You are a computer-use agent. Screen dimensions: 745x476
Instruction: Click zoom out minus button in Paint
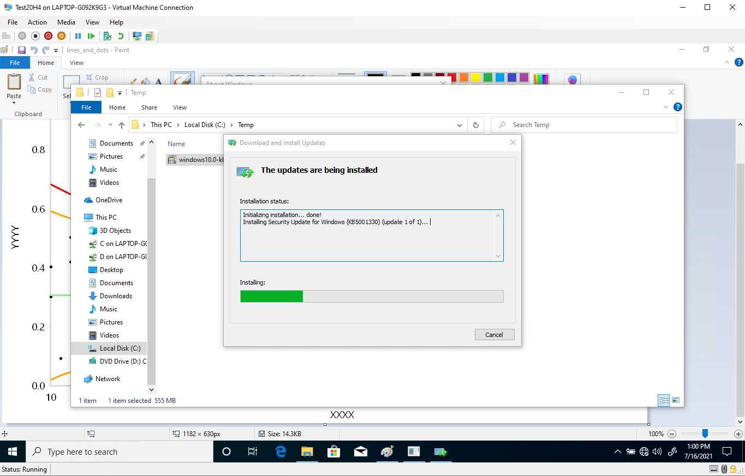click(x=672, y=434)
